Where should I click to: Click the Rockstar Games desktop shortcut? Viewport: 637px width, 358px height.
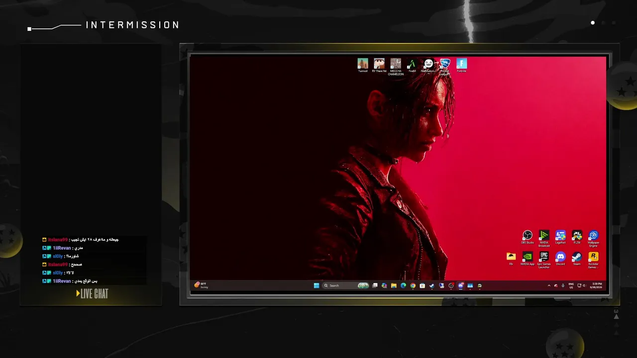tap(593, 260)
